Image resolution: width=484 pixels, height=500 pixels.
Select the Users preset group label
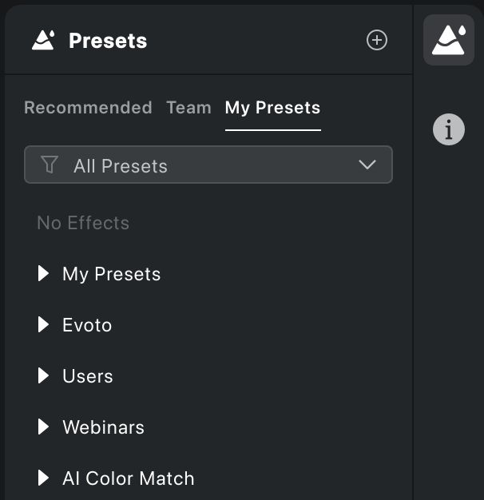pyautogui.click(x=88, y=376)
